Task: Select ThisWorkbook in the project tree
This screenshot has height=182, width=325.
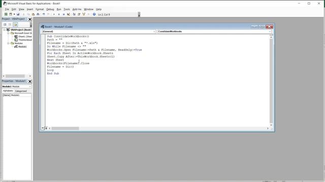Action: [25, 40]
